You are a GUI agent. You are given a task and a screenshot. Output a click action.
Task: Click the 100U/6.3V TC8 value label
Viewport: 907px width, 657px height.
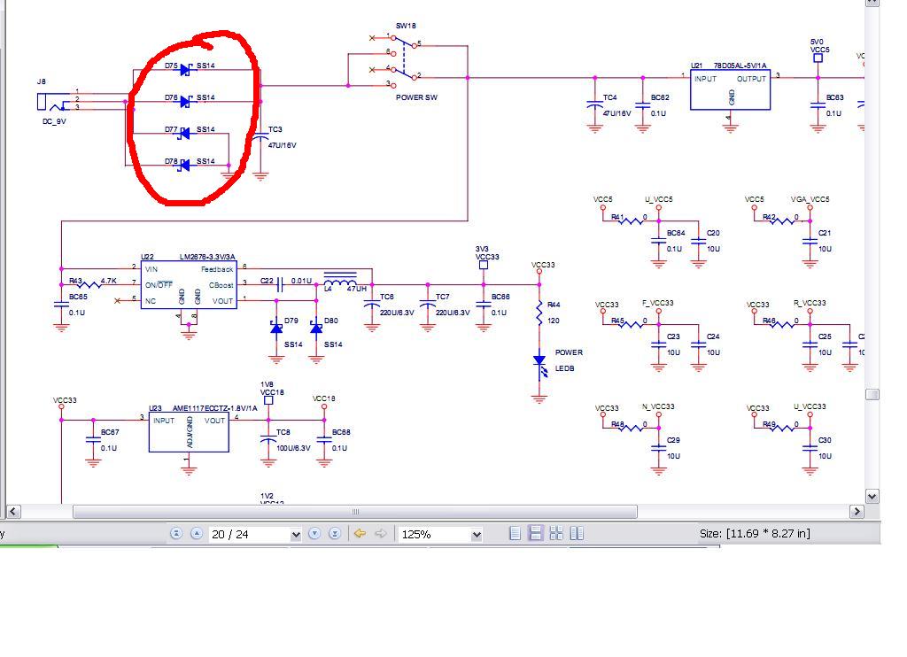[293, 448]
